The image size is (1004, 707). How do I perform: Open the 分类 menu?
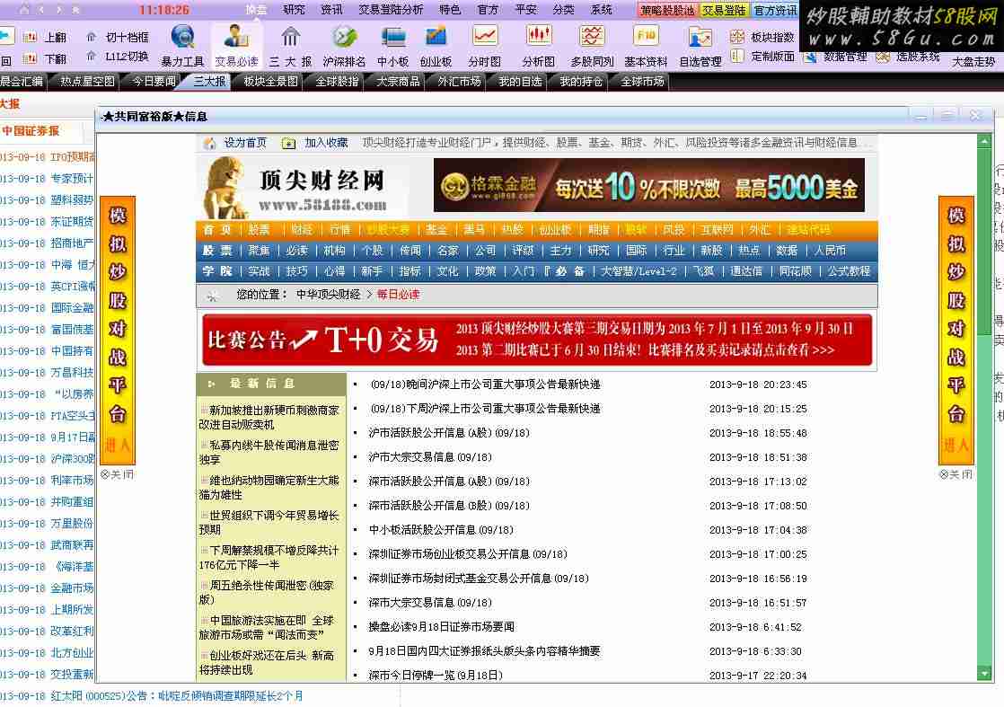(563, 10)
